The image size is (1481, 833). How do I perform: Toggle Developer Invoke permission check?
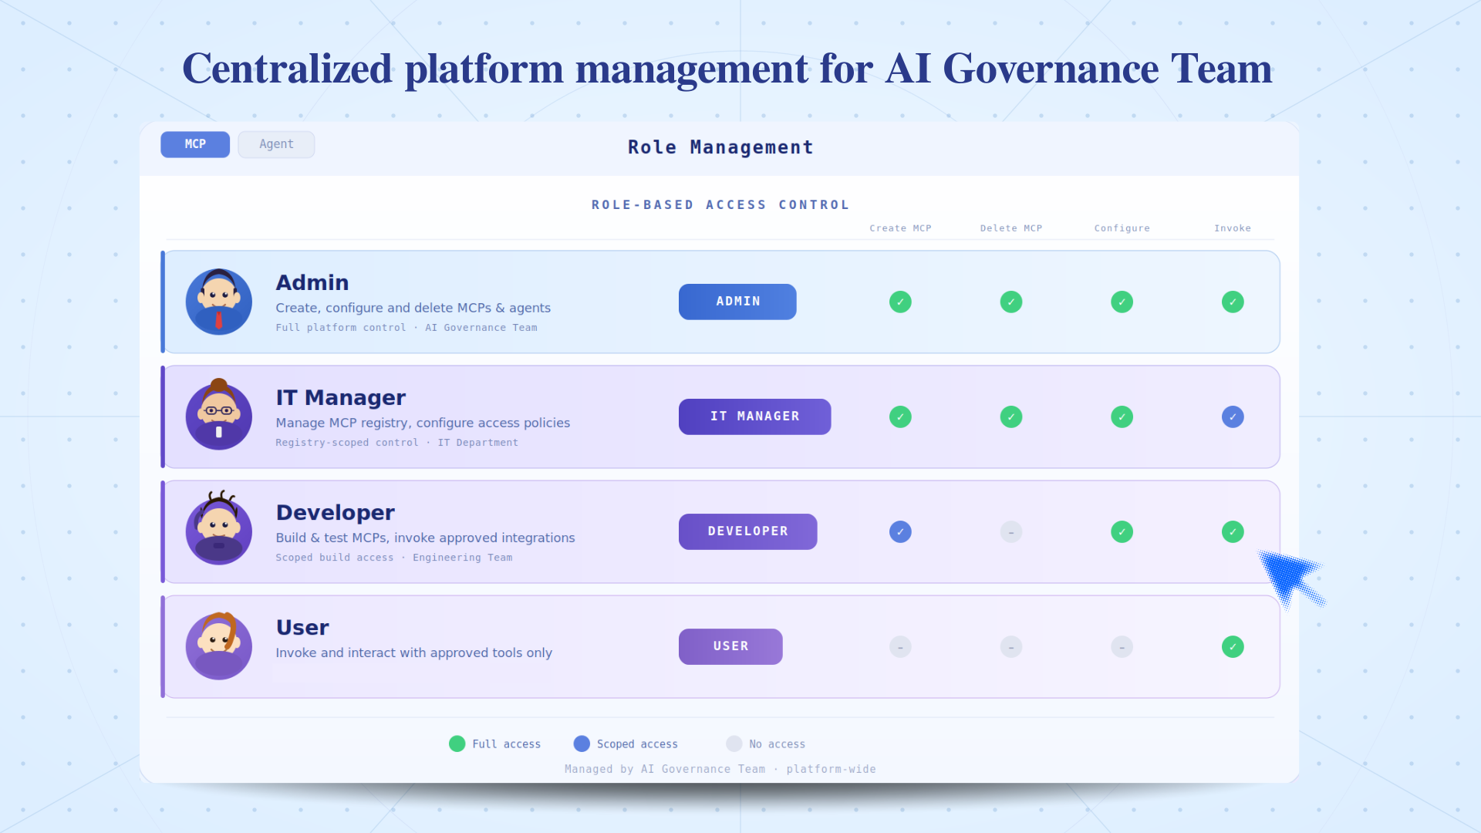coord(1233,531)
